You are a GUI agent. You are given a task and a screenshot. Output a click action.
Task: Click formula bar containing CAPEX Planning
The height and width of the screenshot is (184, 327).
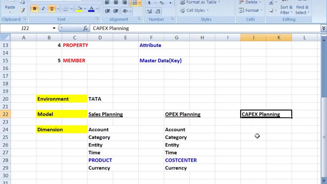(205, 28)
